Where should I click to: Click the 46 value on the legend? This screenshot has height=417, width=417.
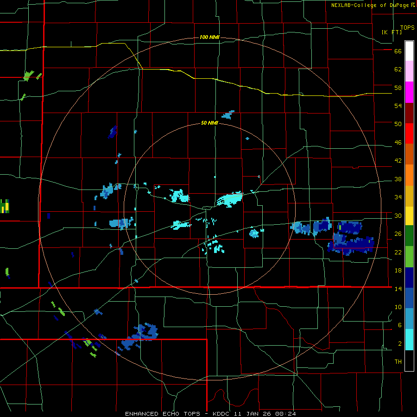point(398,143)
